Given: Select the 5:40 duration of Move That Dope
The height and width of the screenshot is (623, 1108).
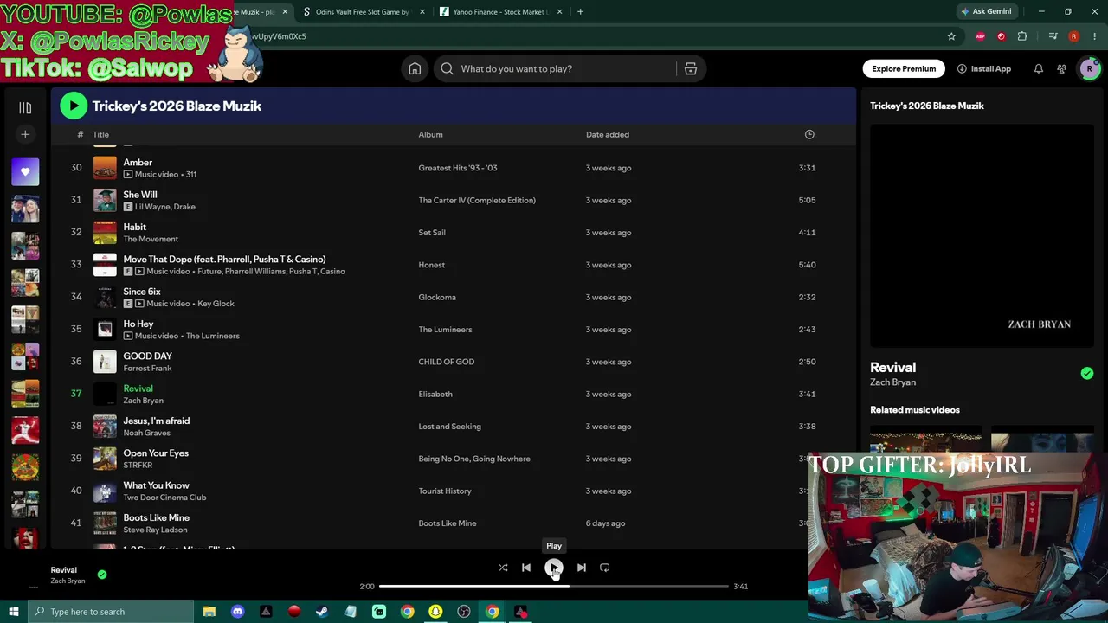Looking at the screenshot, I should [807, 265].
